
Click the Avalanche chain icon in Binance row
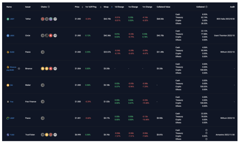point(51,69)
